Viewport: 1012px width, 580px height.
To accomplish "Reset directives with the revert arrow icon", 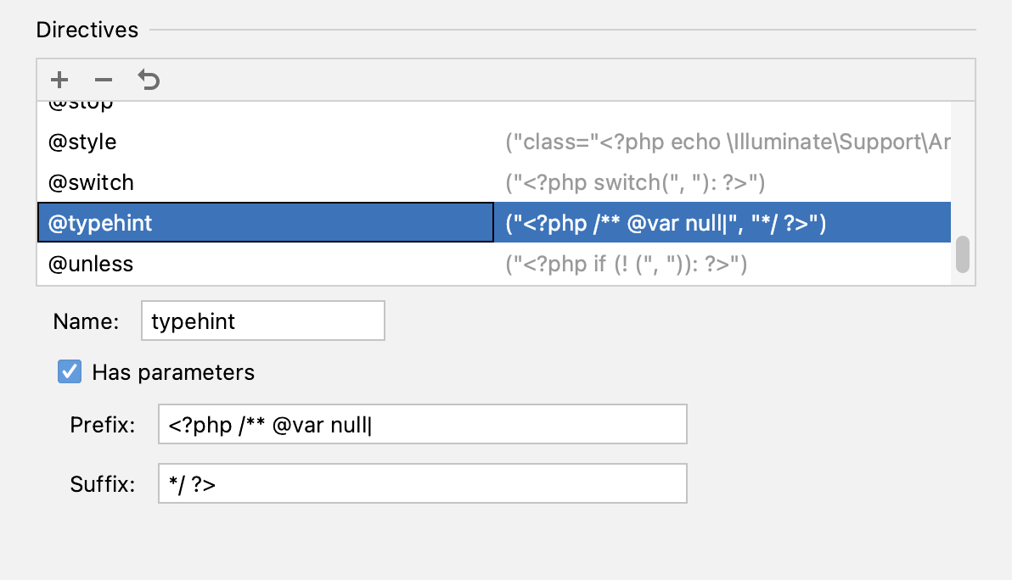I will coord(149,80).
